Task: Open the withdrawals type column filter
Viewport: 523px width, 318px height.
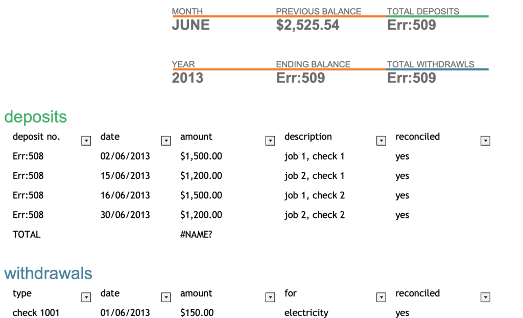Action: (x=86, y=297)
